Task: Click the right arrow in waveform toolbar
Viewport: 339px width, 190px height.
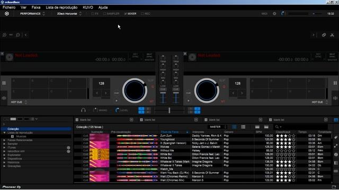Action: pos(314,35)
